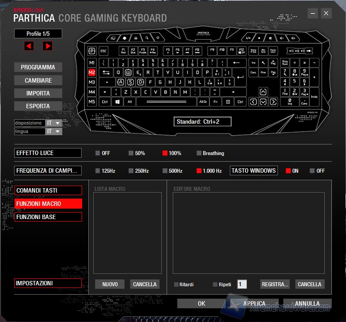Switch to FUNZIONI BASE tab
Image resolution: width=346 pixels, height=322 pixels.
click(48, 217)
